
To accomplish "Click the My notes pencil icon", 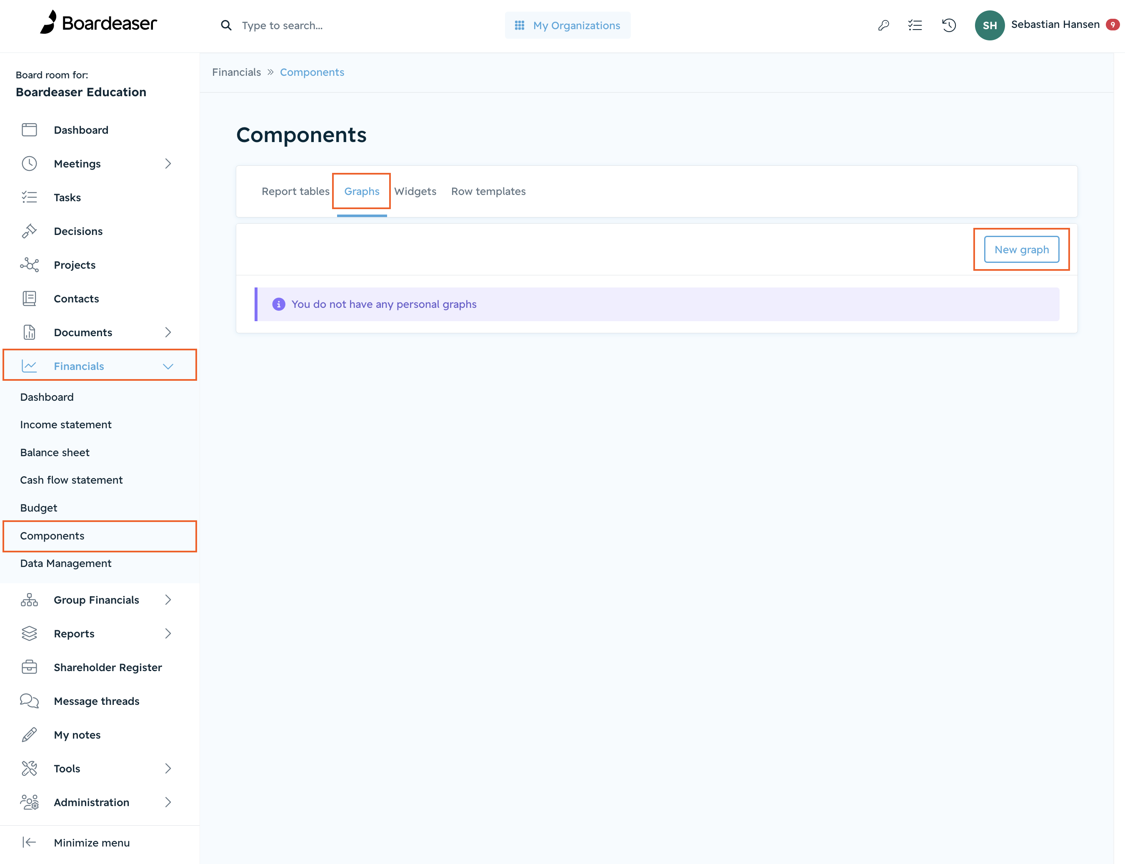I will pos(29,735).
